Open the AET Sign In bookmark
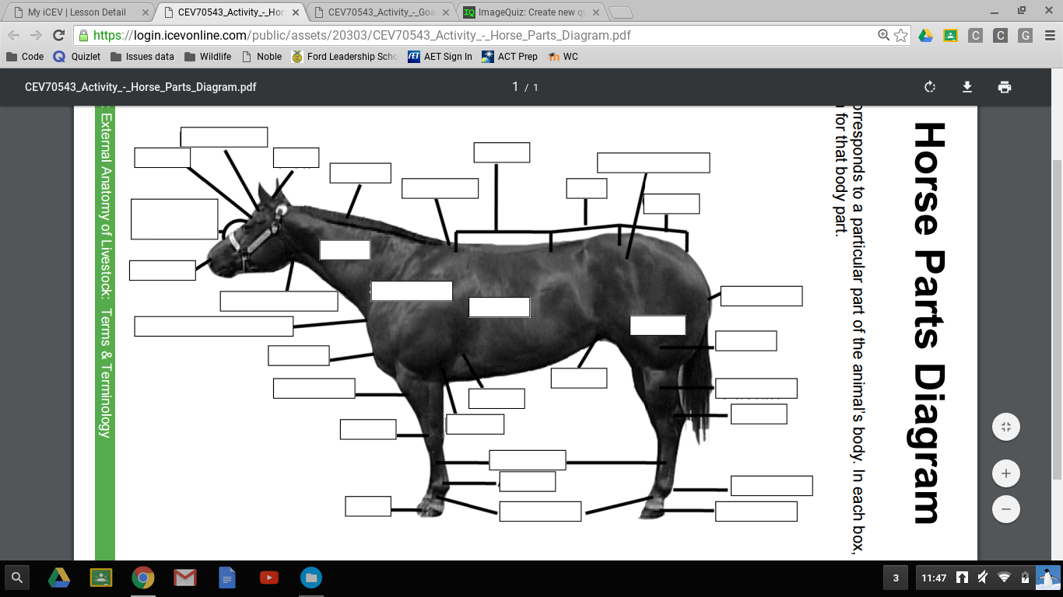The width and height of the screenshot is (1063, 597). pyautogui.click(x=440, y=57)
